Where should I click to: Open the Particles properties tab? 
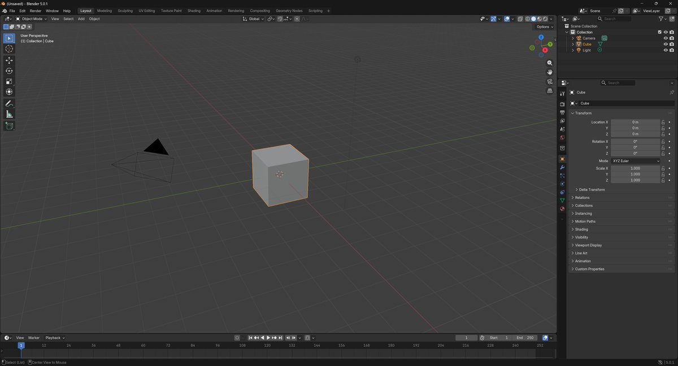(562, 176)
